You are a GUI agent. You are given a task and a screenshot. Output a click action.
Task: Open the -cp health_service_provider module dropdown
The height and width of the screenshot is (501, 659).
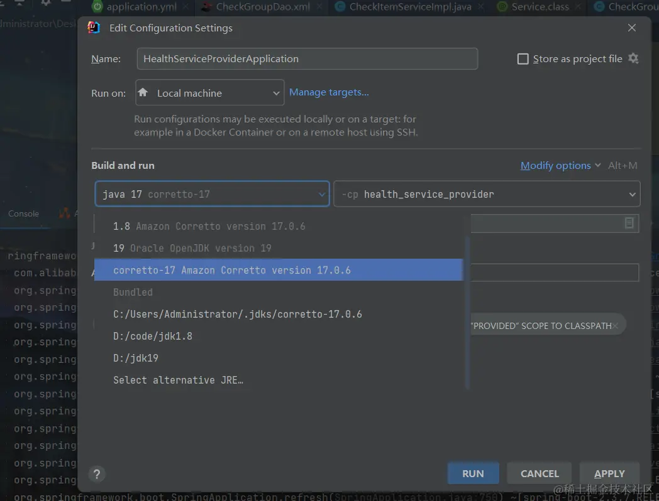(x=487, y=194)
